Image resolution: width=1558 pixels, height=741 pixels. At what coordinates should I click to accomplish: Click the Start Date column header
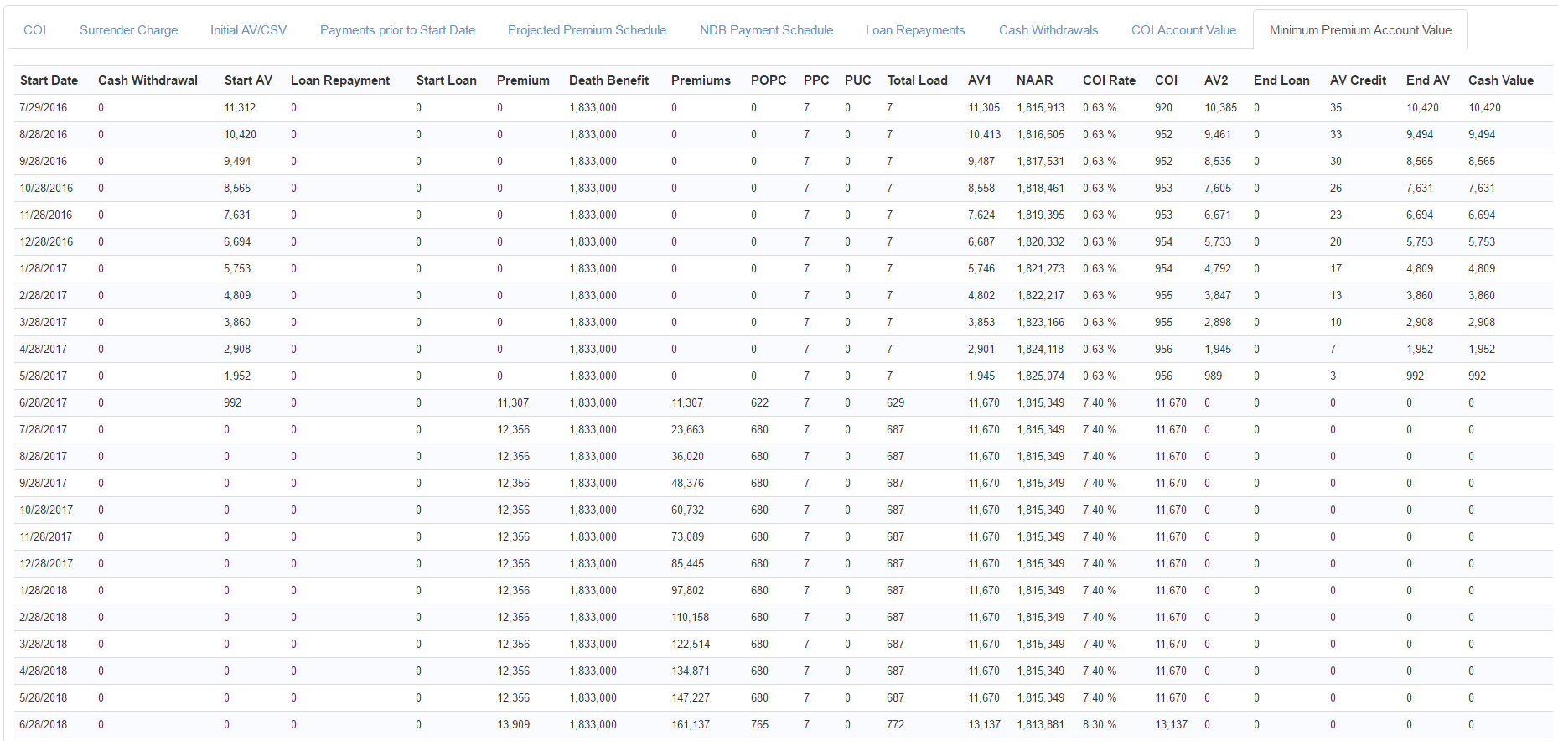pos(49,80)
